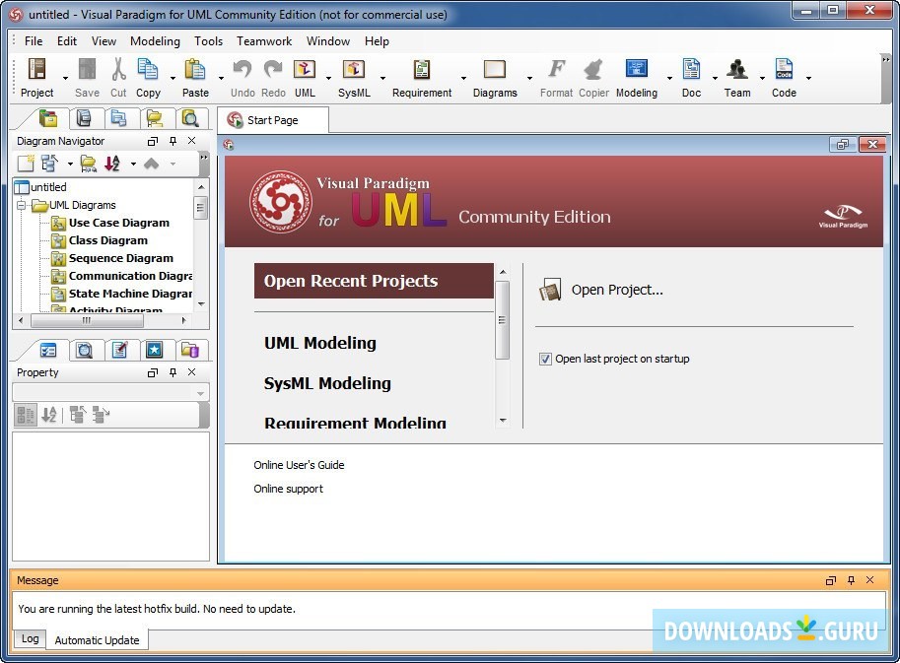Viewport: 900px width, 663px height.
Task: Open Online User's Guide link
Action: click(299, 465)
